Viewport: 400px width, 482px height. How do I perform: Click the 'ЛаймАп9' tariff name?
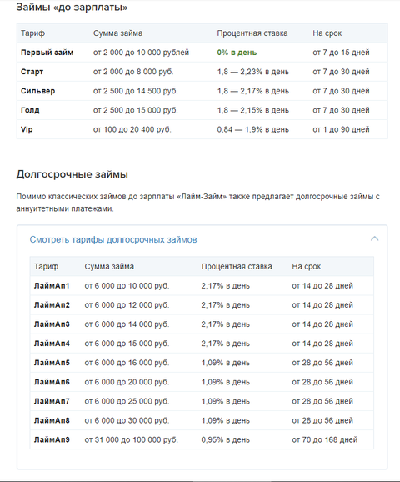pyautogui.click(x=52, y=439)
